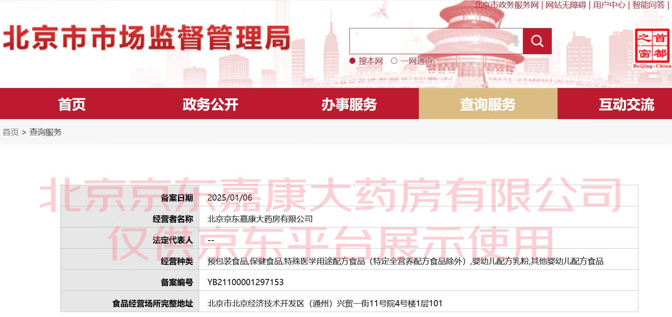Click 查询服务 in the breadcrumb

click(x=45, y=132)
